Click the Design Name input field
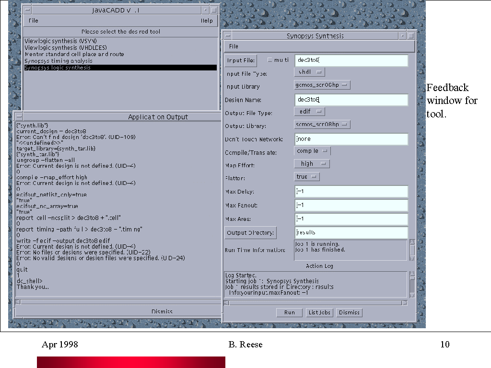491x368 pixels. [351, 100]
